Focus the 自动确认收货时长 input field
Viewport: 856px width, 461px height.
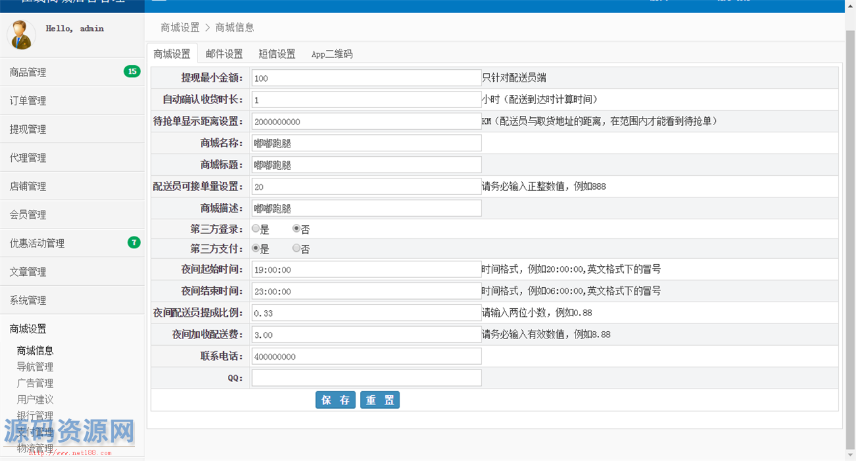367,99
